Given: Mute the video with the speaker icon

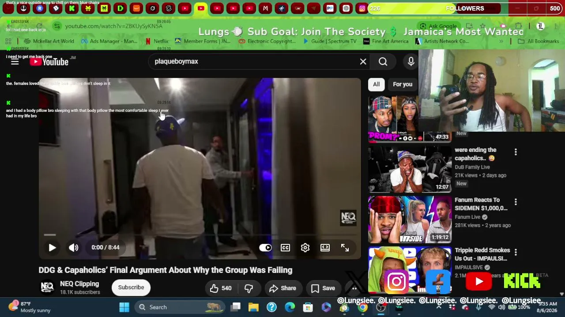Looking at the screenshot, I should tap(73, 247).
